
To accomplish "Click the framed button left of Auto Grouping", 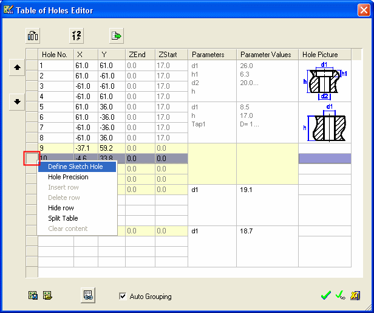I will tap(88, 295).
